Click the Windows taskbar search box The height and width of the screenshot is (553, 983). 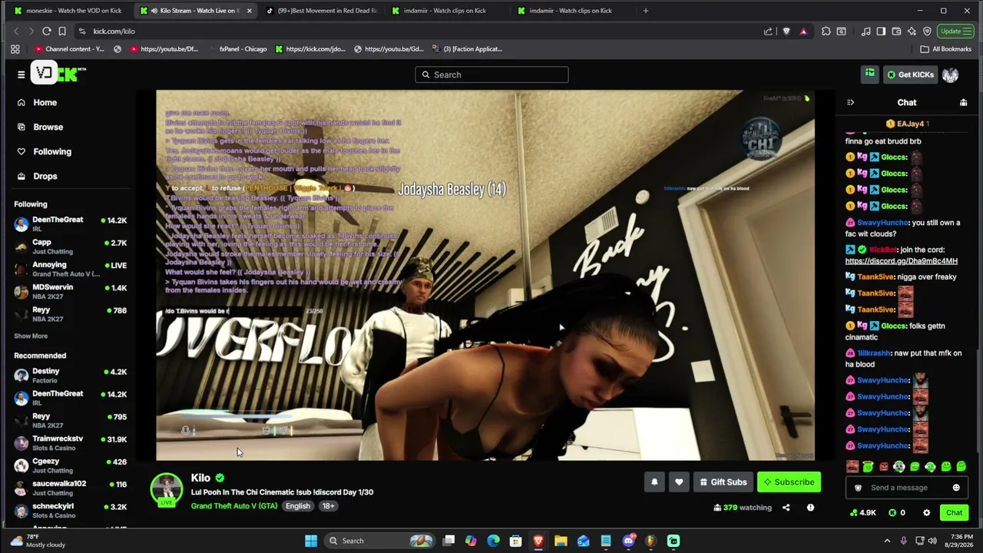point(381,541)
